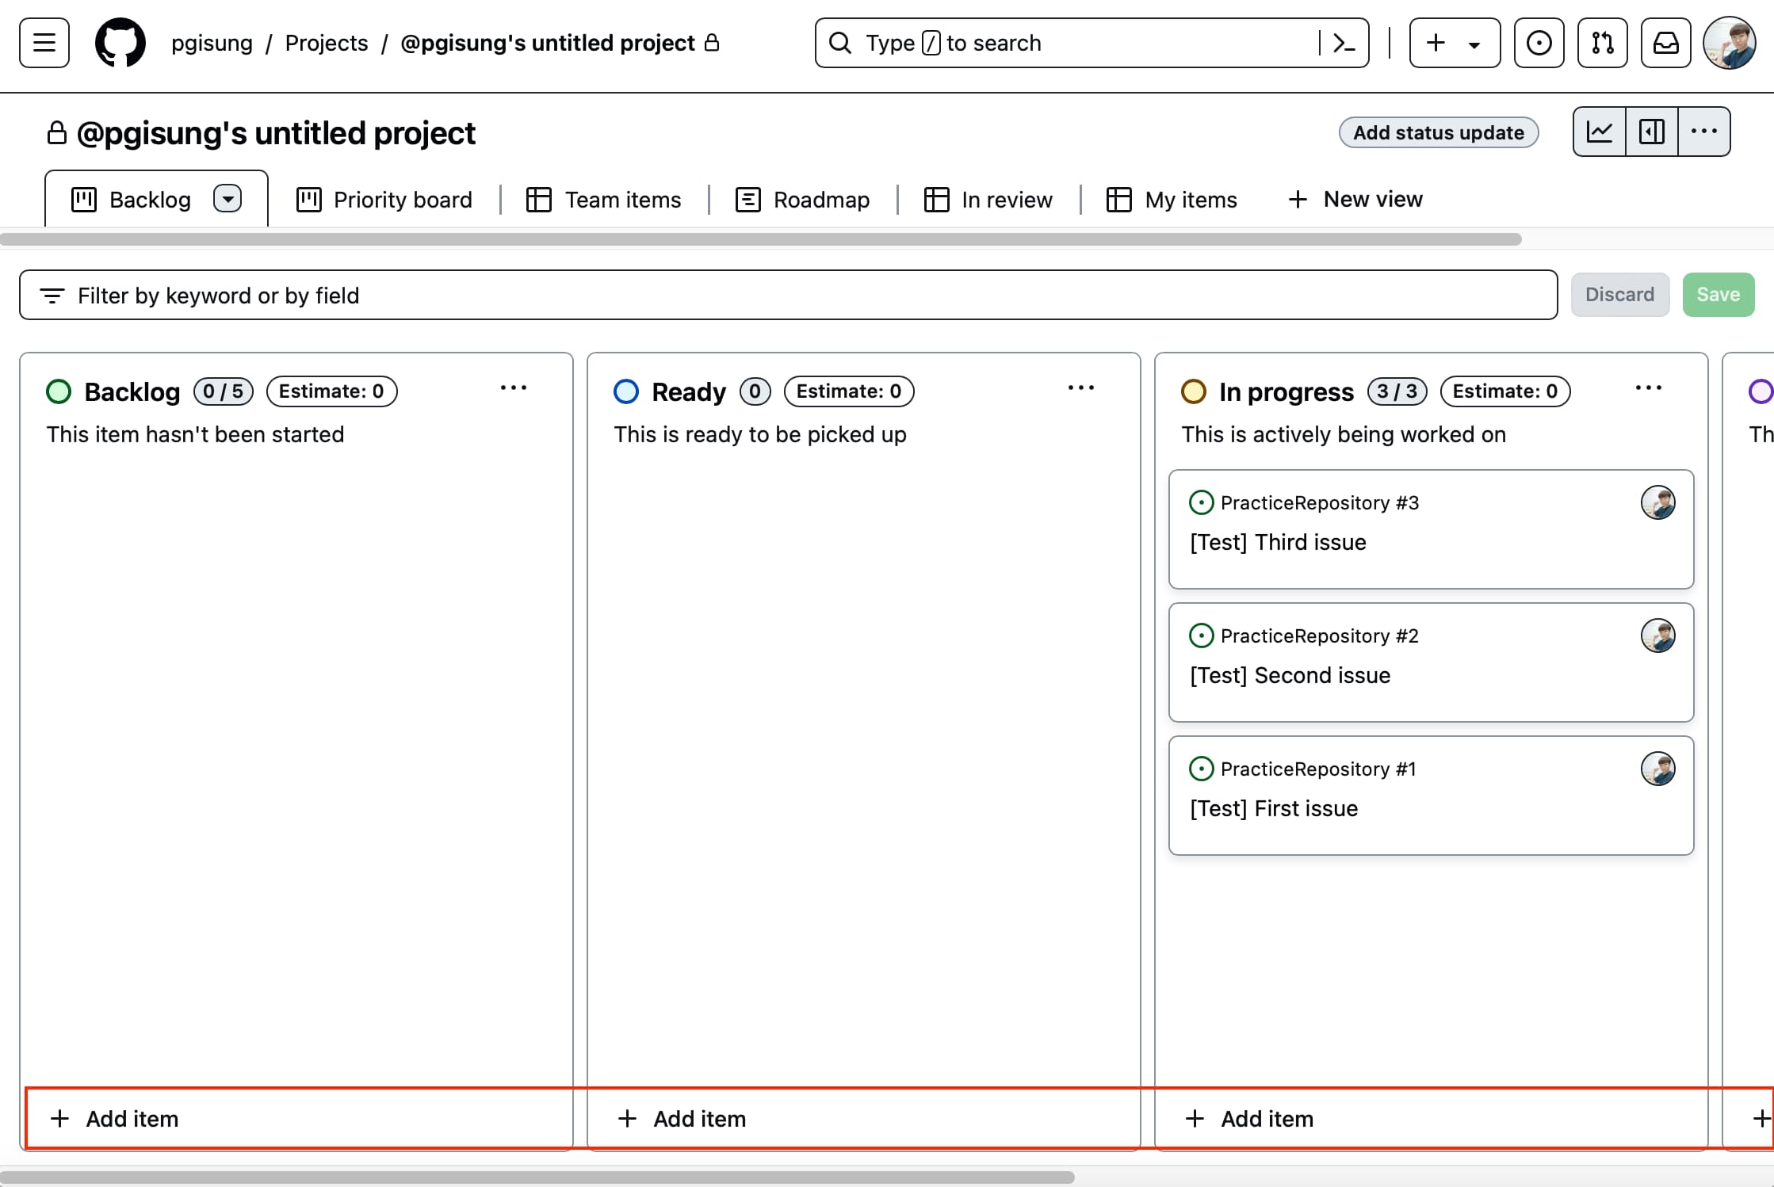
Task: Click the project title heading
Action: [x=276, y=133]
